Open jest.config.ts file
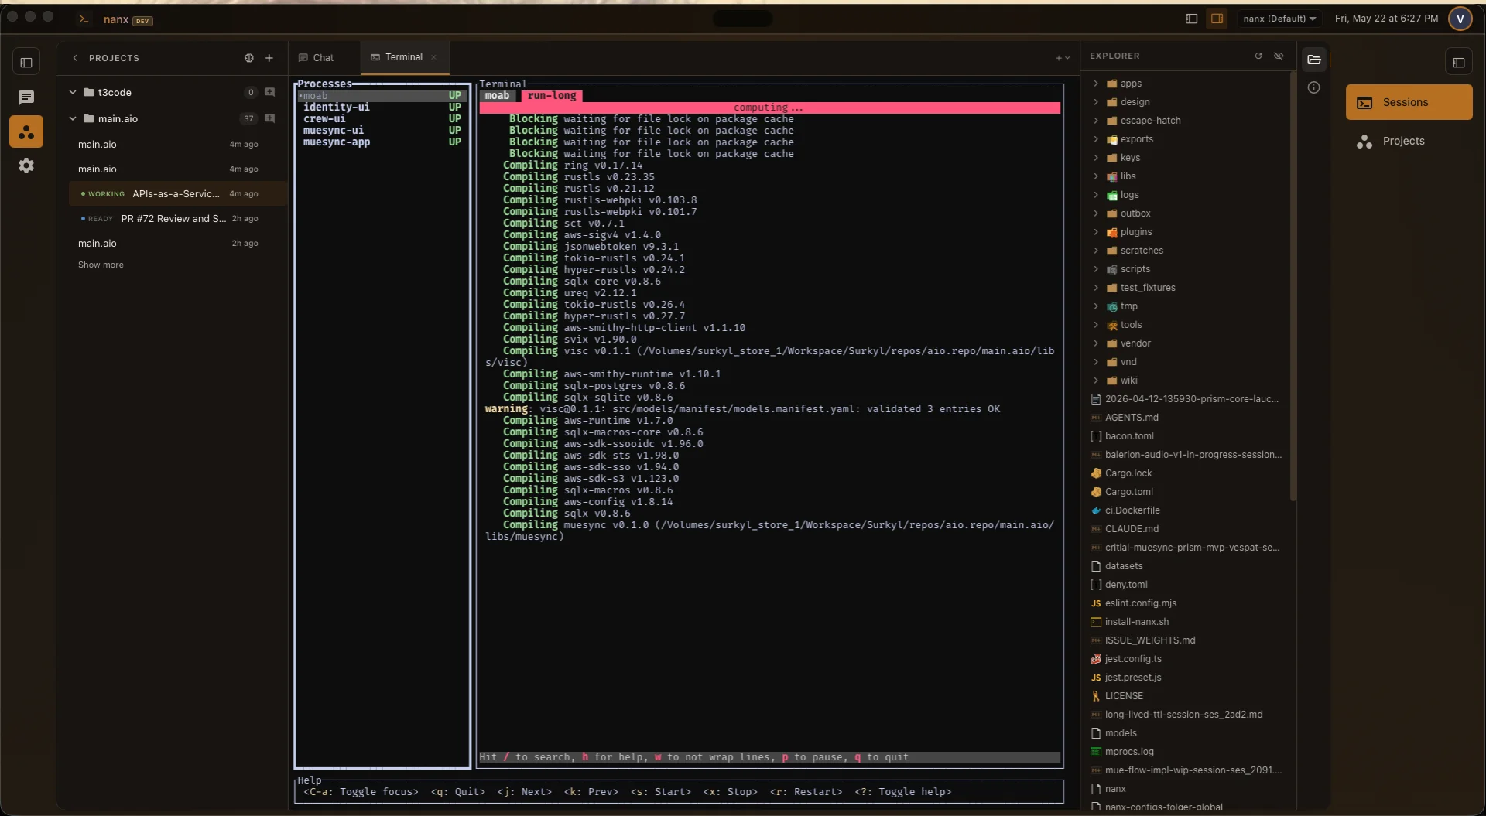This screenshot has width=1486, height=816. (x=1133, y=659)
